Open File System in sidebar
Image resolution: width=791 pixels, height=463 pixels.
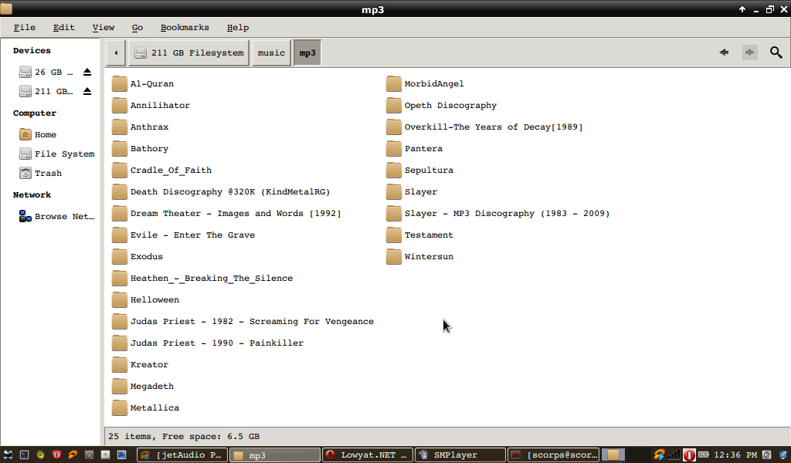coord(63,154)
